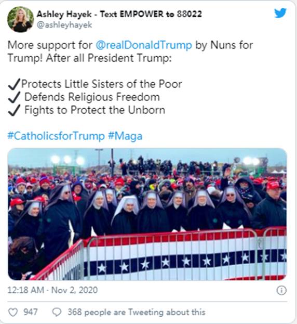Click the 947 likes count
The height and width of the screenshot is (324, 297).
(x=31, y=312)
